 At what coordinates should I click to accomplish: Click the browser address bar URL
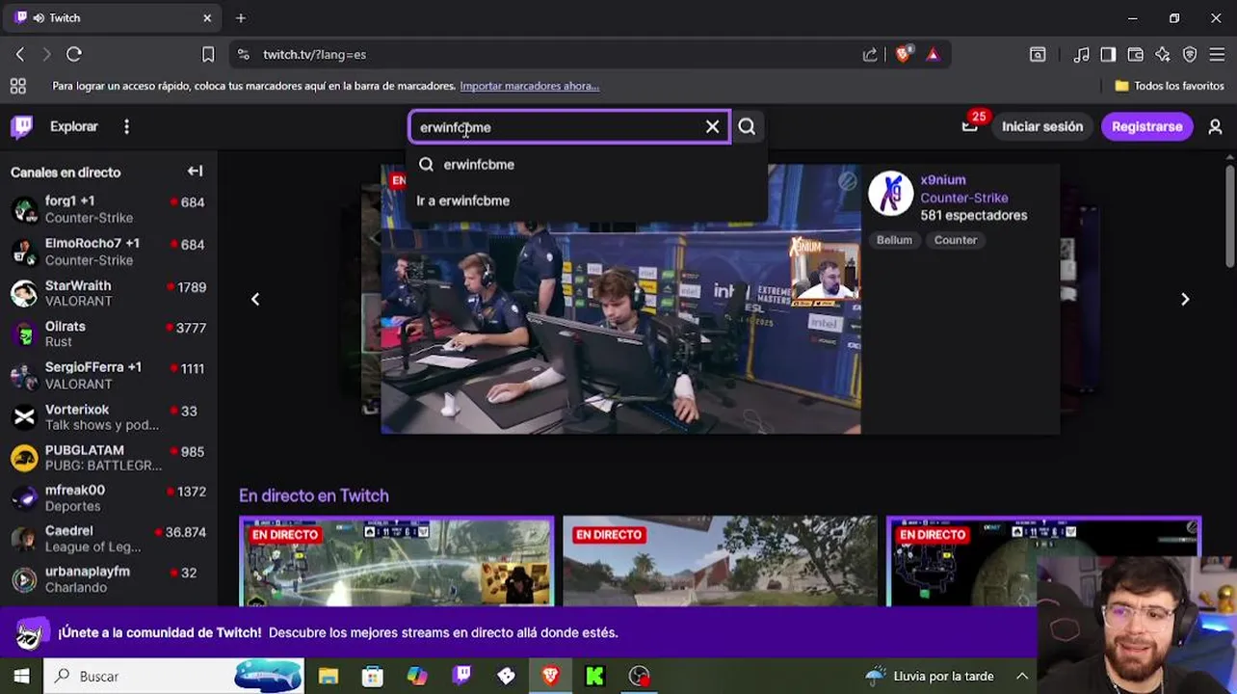314,54
